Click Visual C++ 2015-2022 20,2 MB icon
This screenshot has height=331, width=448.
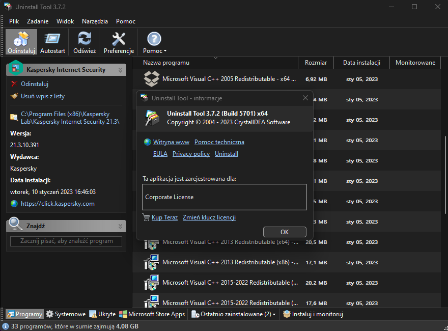(x=151, y=283)
